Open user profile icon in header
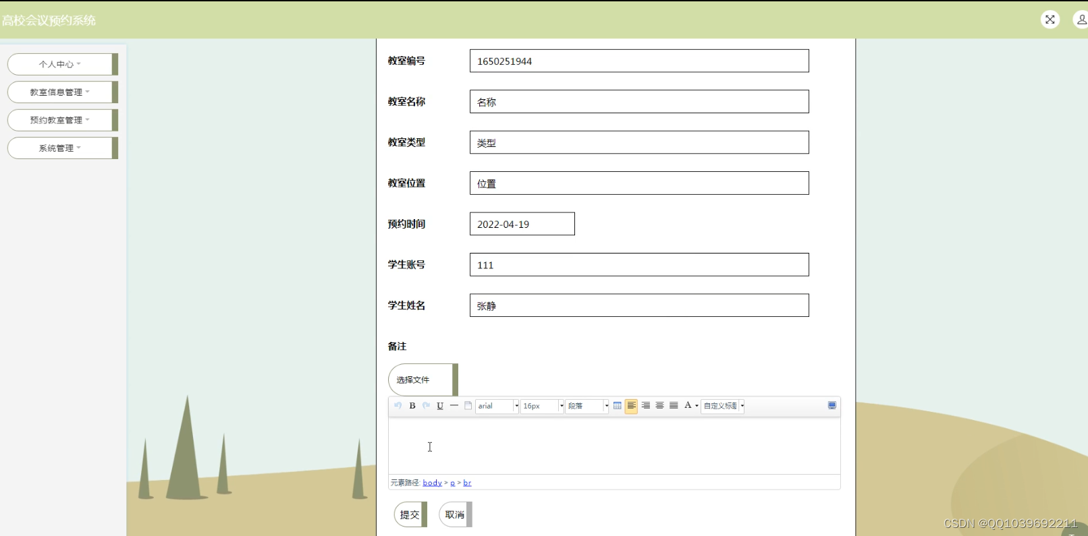Screen dimensions: 1088x536 (x=1081, y=20)
